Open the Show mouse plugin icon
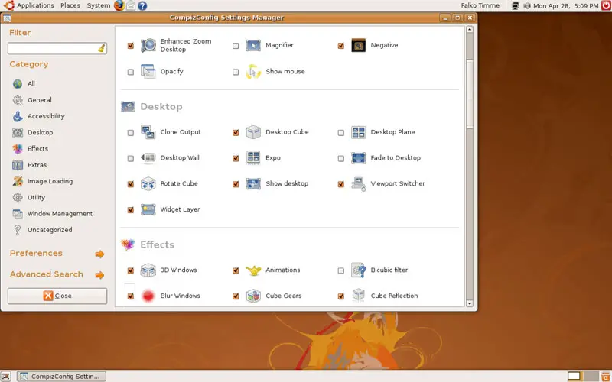This screenshot has width=612, height=382. [253, 72]
